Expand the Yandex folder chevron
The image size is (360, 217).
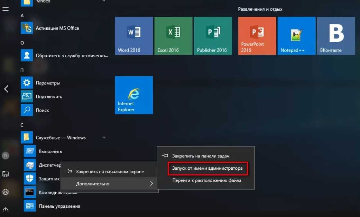pos(104,1)
